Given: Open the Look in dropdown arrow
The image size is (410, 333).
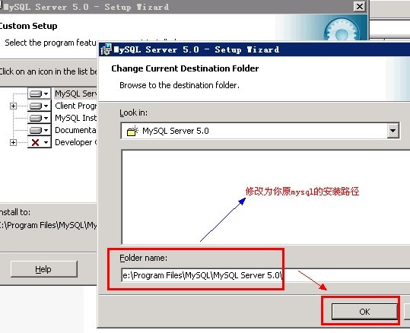Looking at the screenshot, I should point(393,131).
